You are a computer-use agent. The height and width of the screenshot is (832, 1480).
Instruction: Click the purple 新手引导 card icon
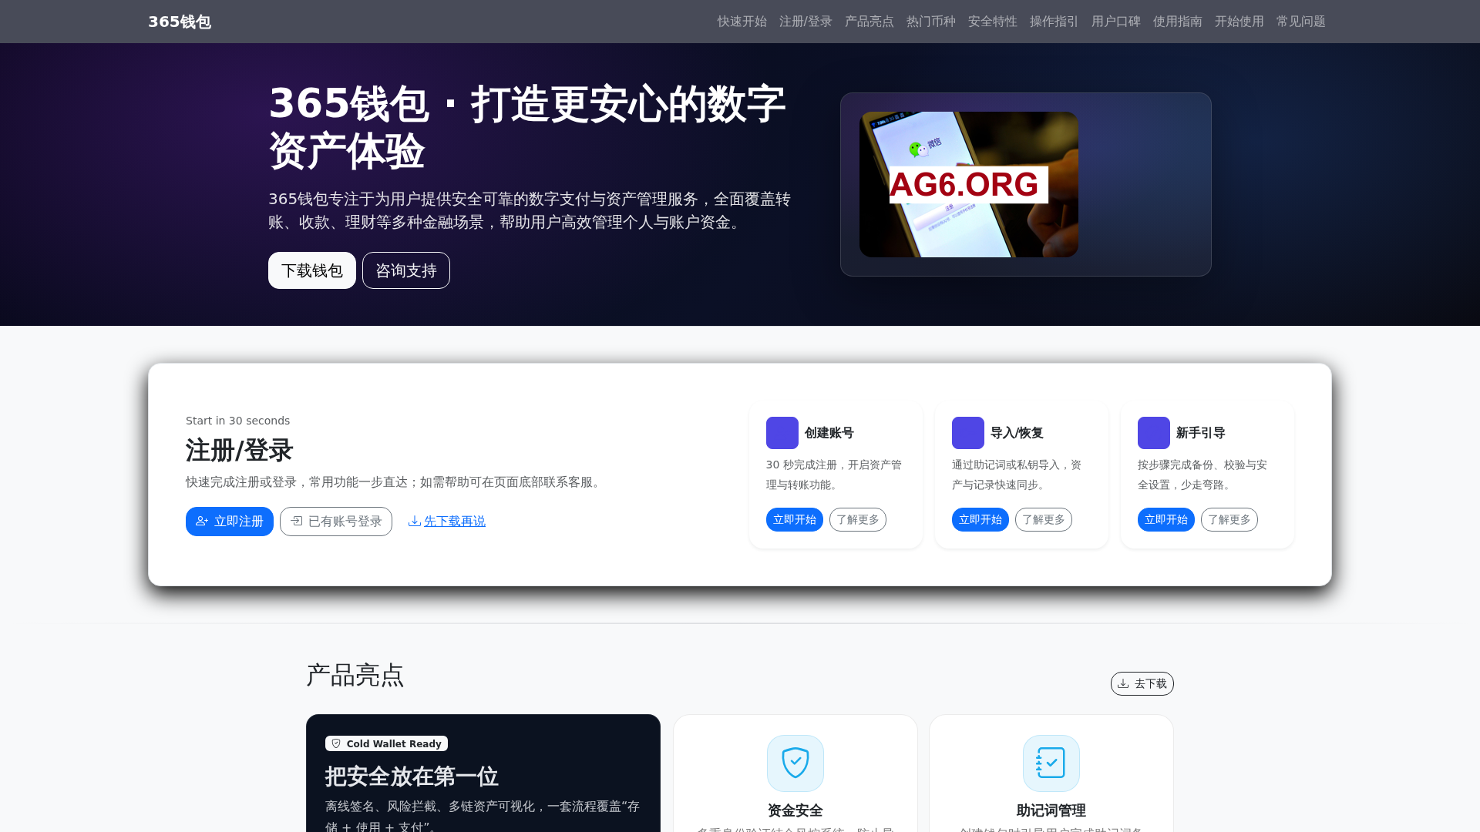tap(1154, 433)
